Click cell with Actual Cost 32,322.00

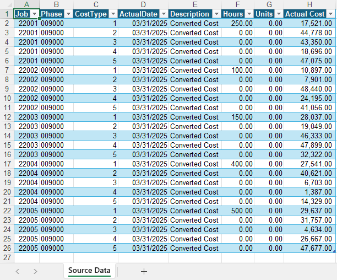click(x=309, y=154)
